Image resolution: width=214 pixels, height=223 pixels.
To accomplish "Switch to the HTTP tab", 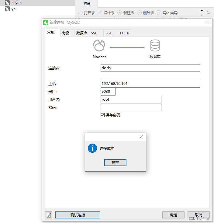I will [x=125, y=33].
